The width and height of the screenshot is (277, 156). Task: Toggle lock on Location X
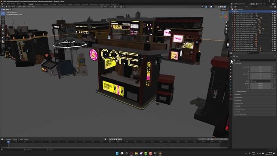coord(272,67)
